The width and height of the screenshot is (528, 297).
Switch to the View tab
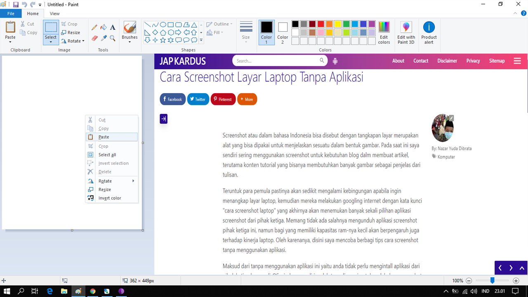55,14
